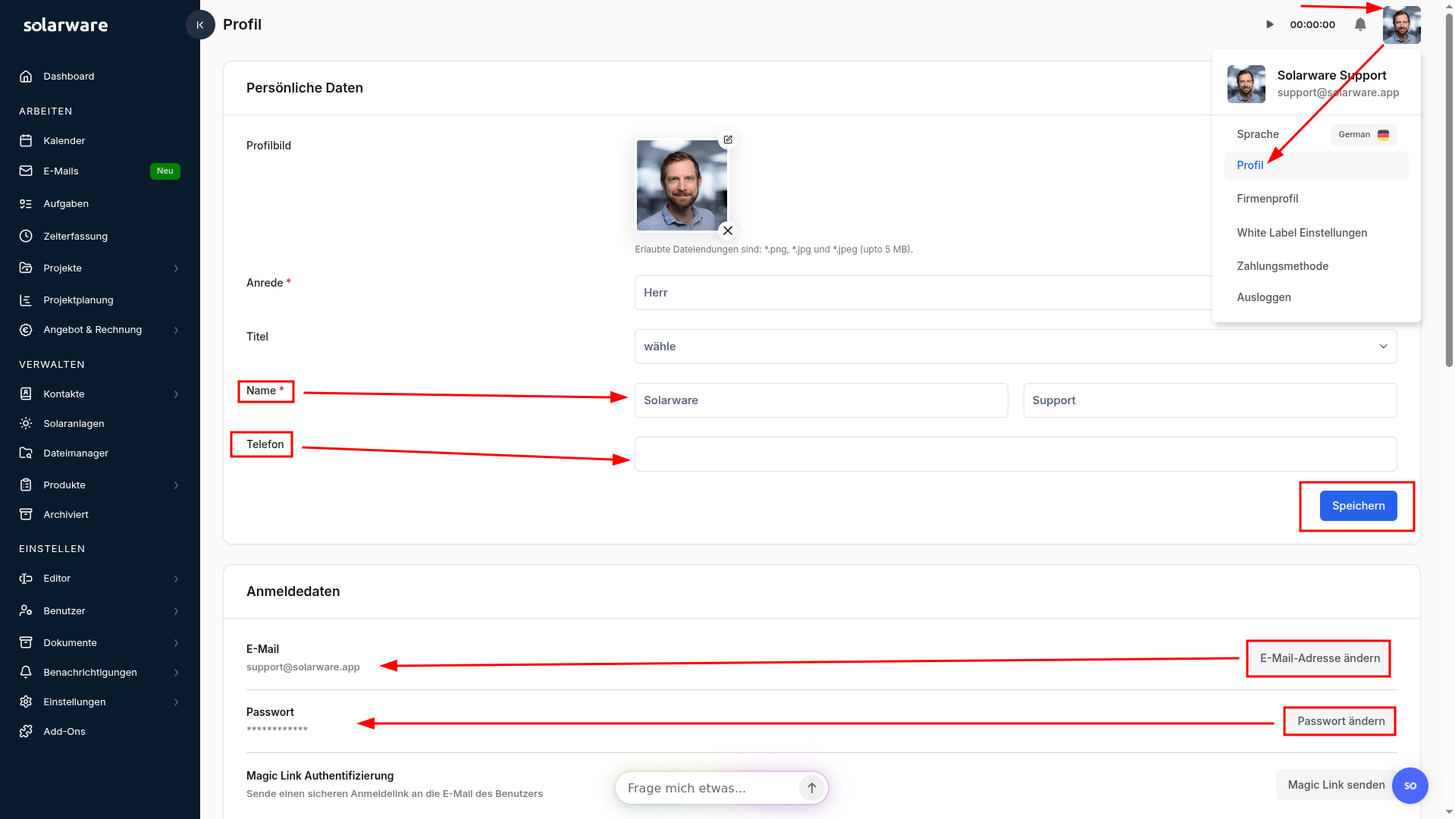Viewport: 1455px width, 819px height.
Task: Click the first name field containing Solarware
Action: click(821, 400)
